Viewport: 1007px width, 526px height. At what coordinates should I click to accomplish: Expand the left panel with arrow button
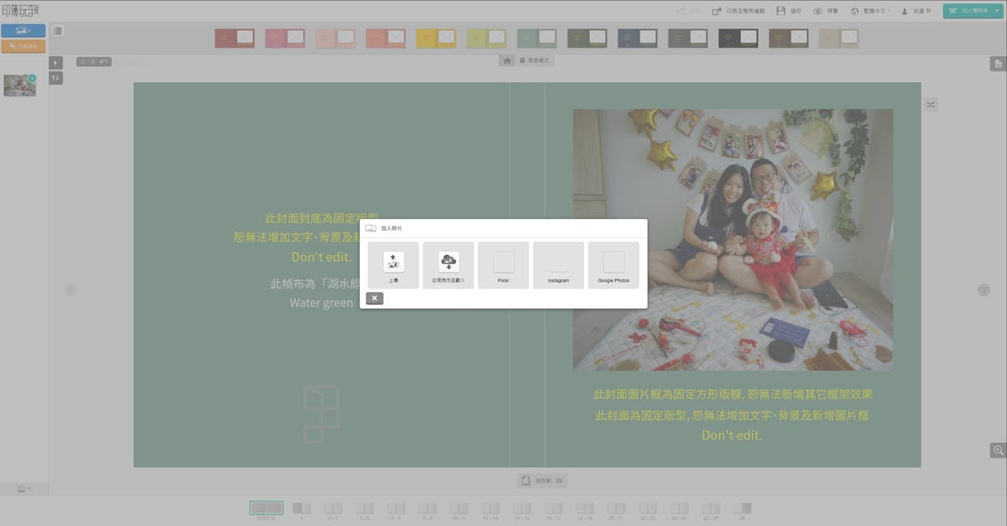point(55,63)
